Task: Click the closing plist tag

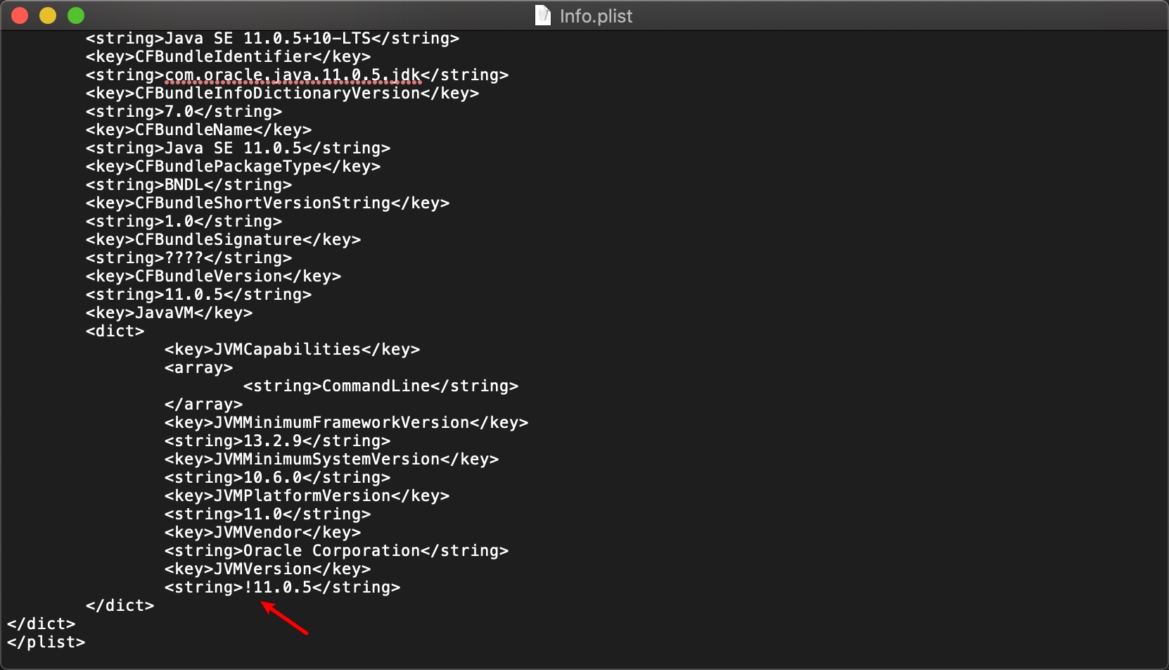Action: coord(46,642)
